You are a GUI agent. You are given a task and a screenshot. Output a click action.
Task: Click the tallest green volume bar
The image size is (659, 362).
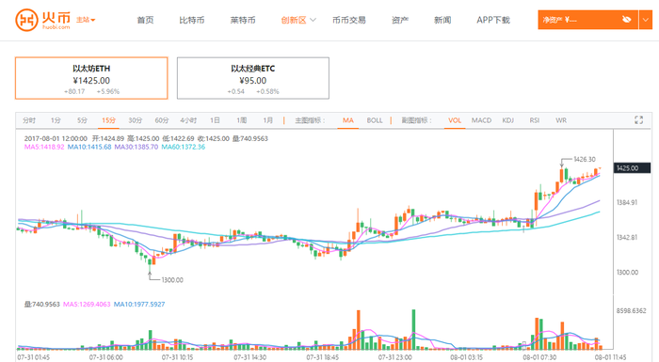click(x=413, y=330)
